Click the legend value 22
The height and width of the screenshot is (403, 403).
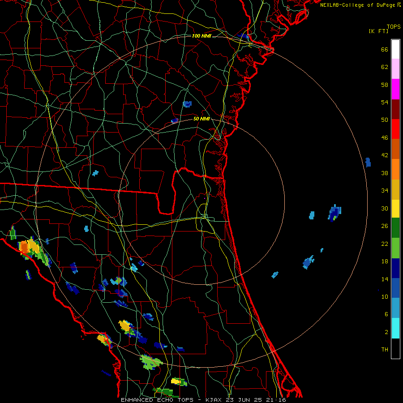(x=385, y=244)
